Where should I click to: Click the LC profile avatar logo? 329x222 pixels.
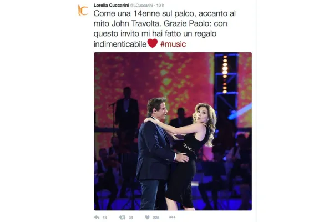point(83,11)
